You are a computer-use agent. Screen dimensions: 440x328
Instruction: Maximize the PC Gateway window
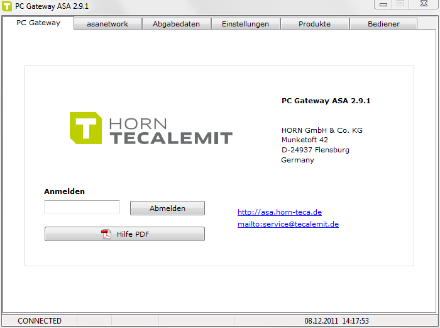[x=400, y=4]
